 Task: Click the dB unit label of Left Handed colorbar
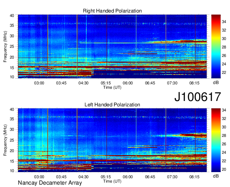pos(216,176)
